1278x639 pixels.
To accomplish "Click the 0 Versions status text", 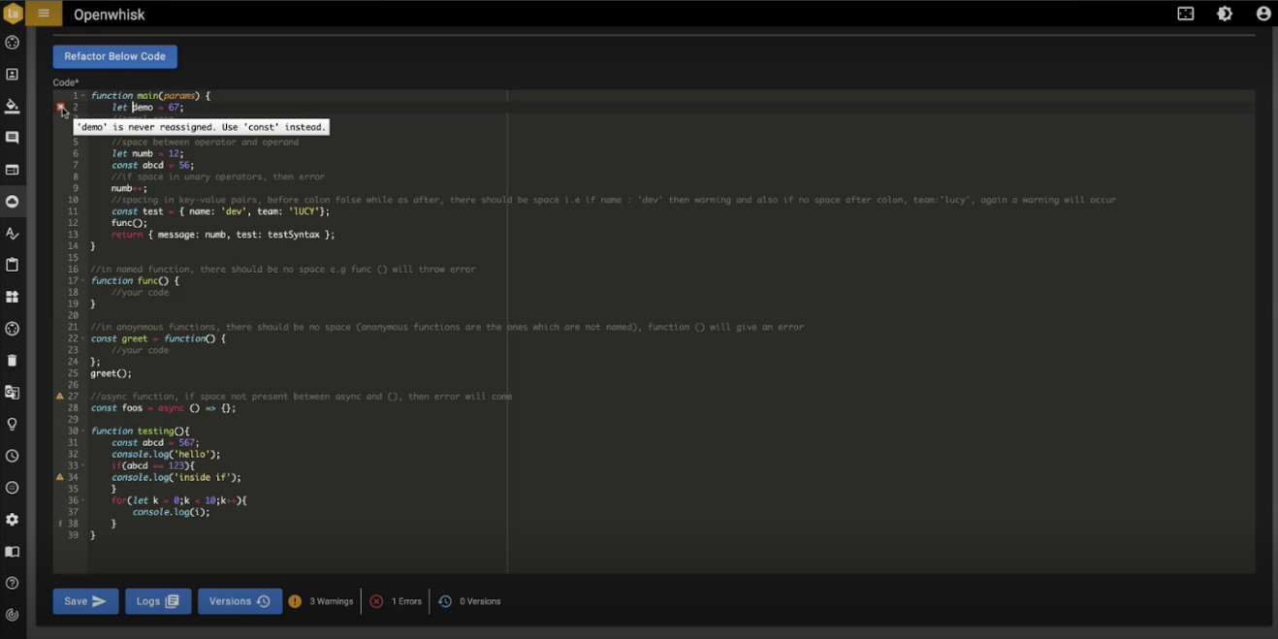I will click(x=480, y=601).
